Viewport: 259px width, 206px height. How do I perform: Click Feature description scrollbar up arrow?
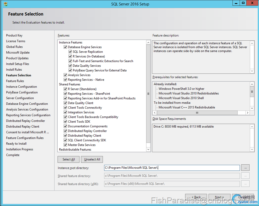(x=252, y=43)
